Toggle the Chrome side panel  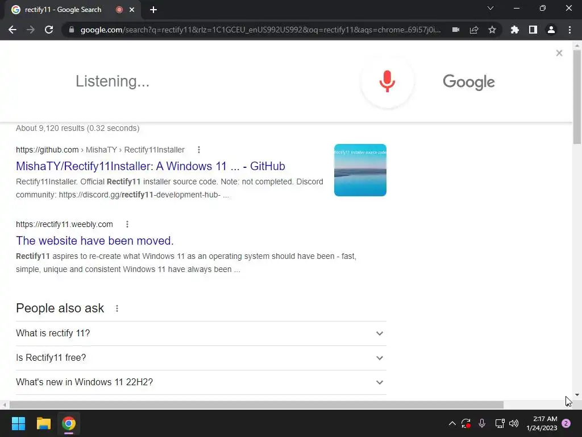click(533, 30)
